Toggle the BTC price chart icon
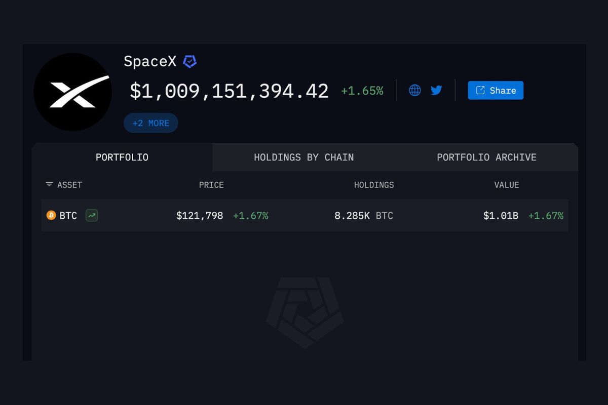 [x=92, y=216]
